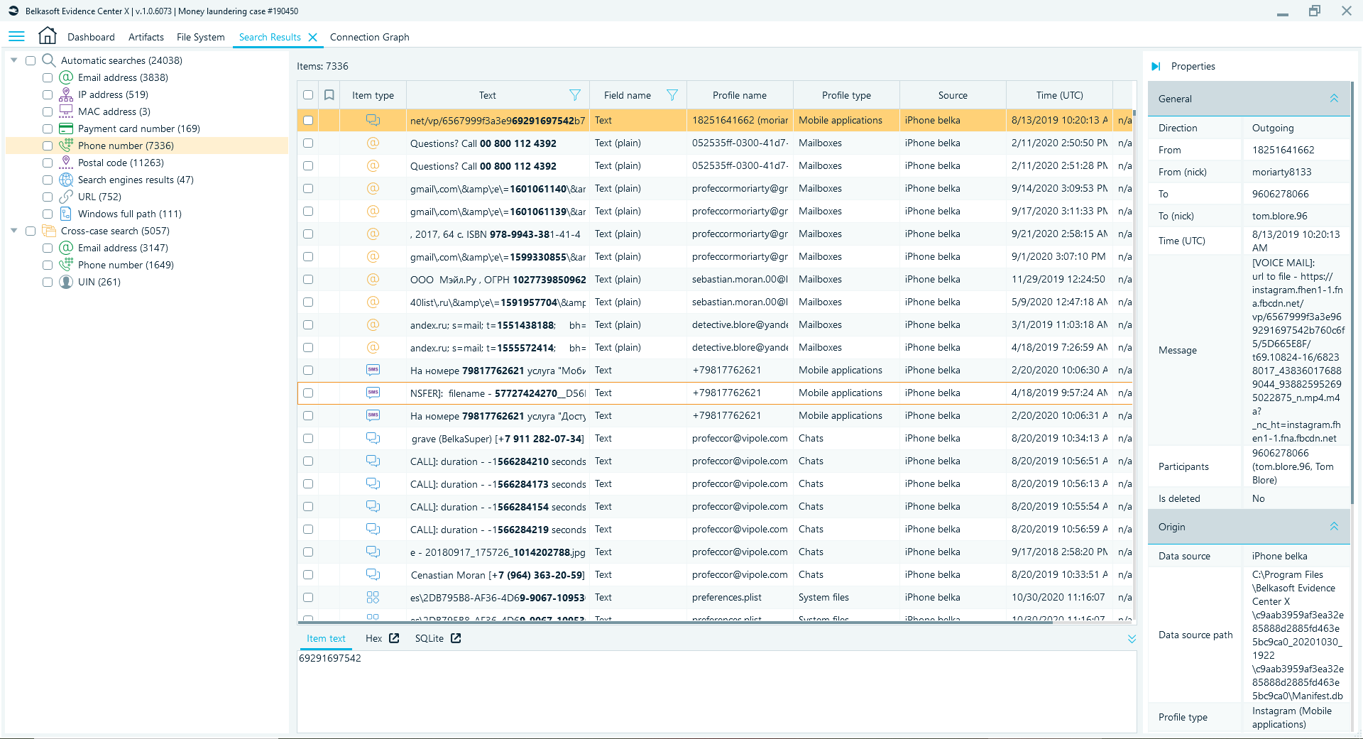Viewport: 1363px width, 739px height.
Task: Sort by the Profile type column header
Action: coord(846,95)
